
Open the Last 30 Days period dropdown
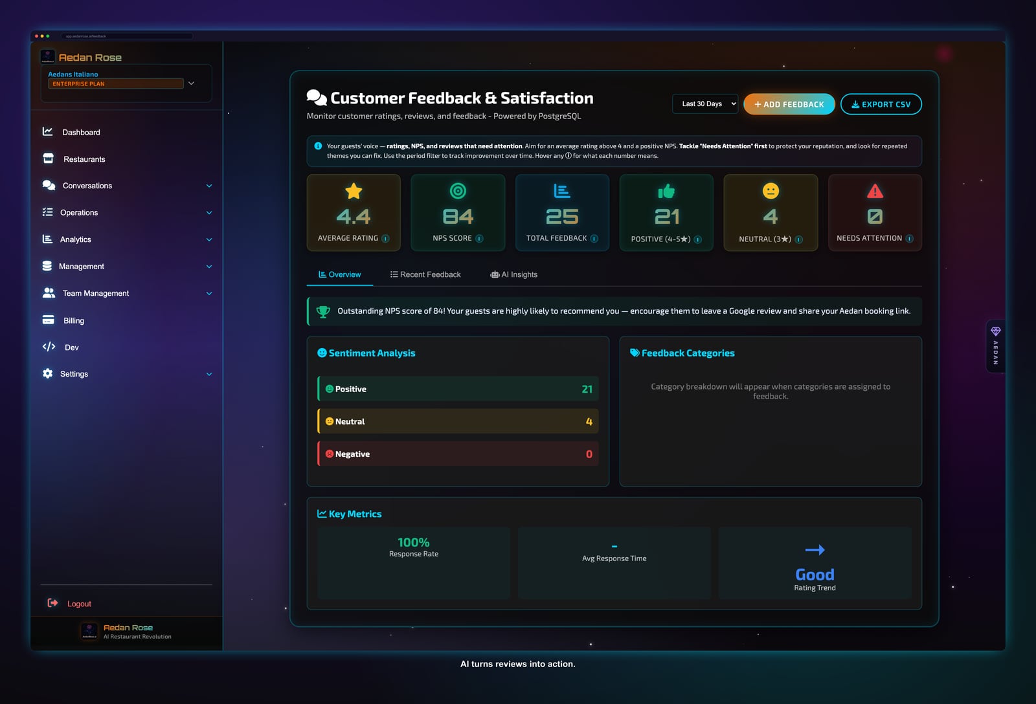click(x=705, y=104)
